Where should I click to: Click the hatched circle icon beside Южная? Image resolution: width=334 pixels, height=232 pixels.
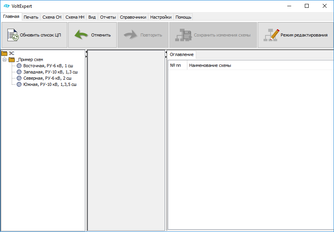[19, 84]
